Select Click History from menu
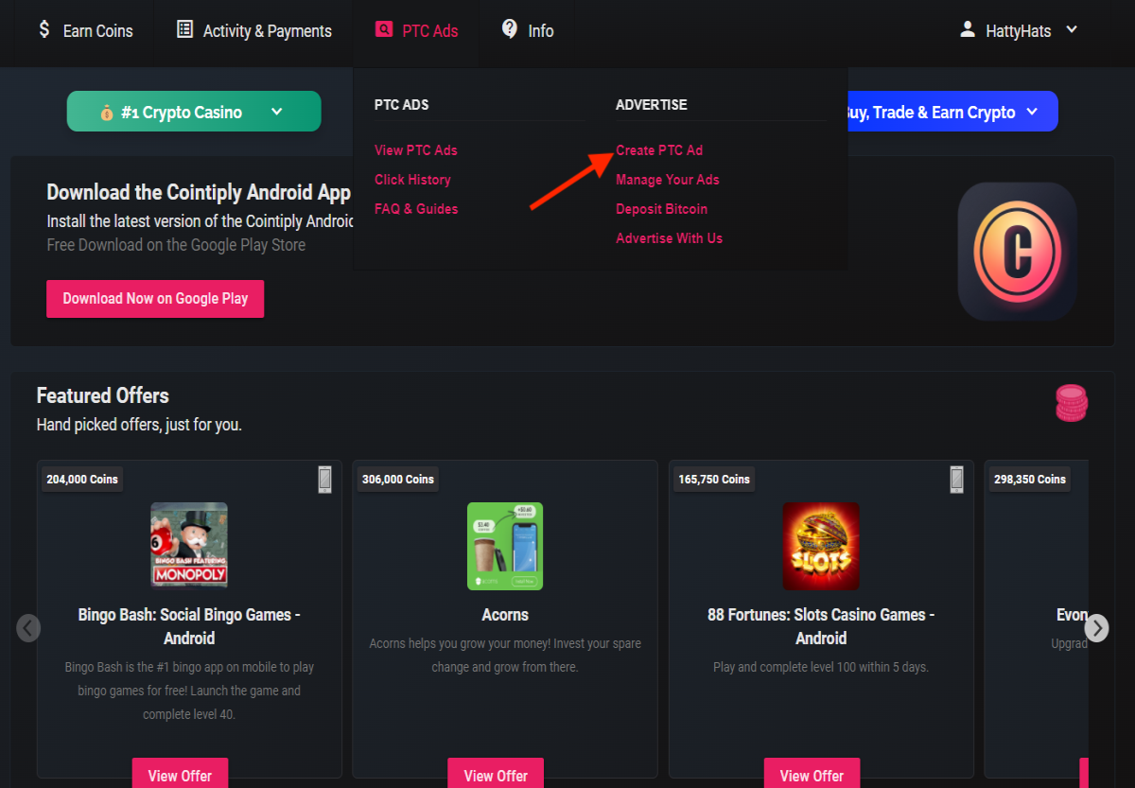Image resolution: width=1135 pixels, height=788 pixels. coord(412,180)
